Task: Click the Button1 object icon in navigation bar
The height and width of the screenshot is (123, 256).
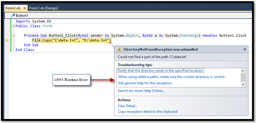Action: click(13, 15)
